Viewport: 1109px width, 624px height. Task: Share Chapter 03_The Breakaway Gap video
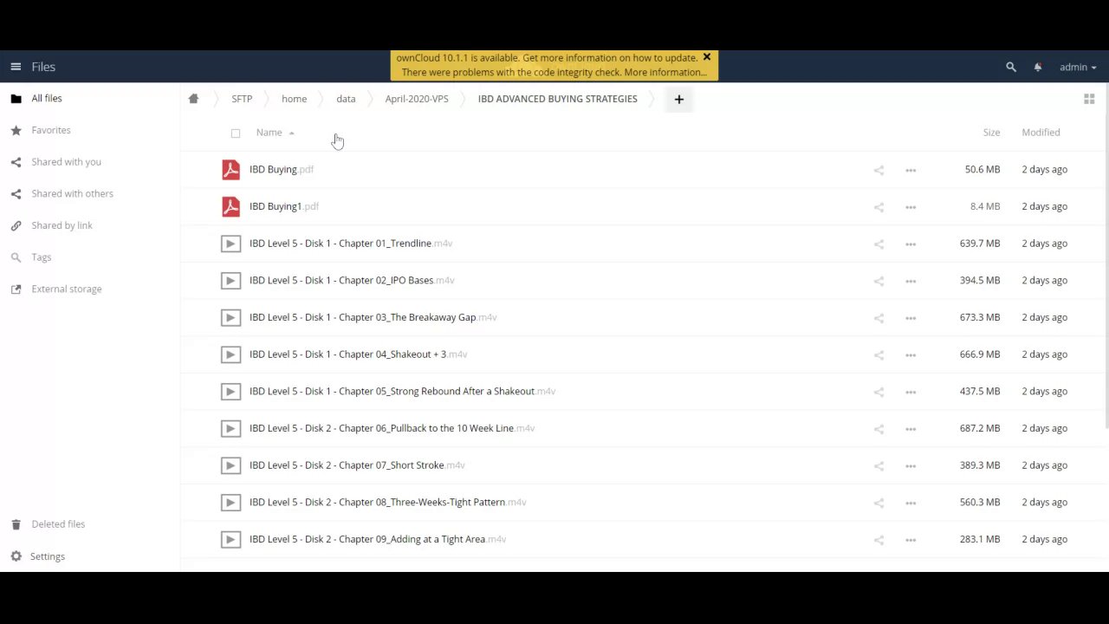coord(879,317)
